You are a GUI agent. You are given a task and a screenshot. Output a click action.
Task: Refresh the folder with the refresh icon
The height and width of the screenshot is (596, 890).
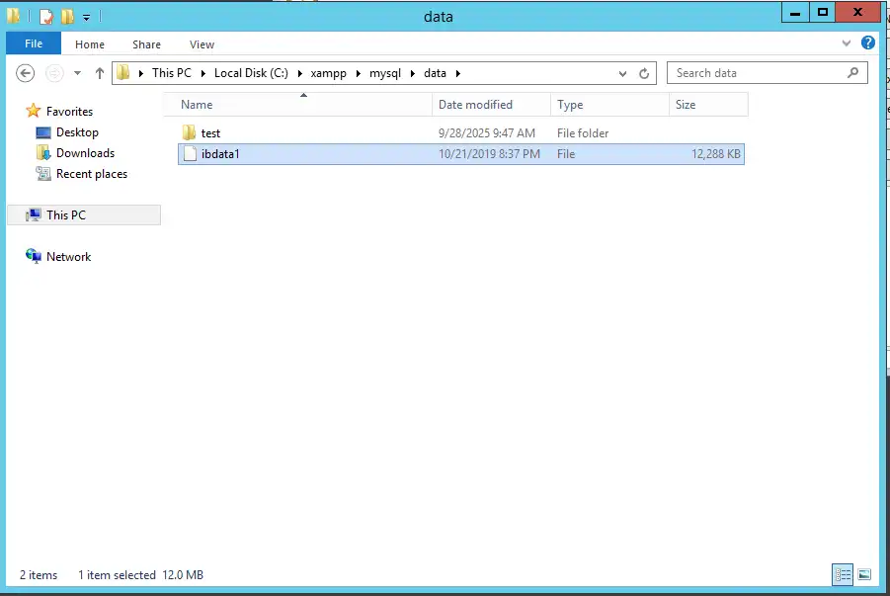pos(646,72)
